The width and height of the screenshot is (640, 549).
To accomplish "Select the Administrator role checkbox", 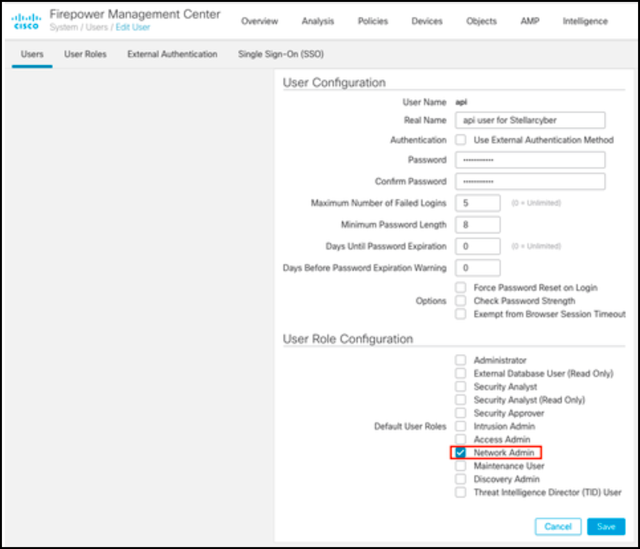I will 461,360.
